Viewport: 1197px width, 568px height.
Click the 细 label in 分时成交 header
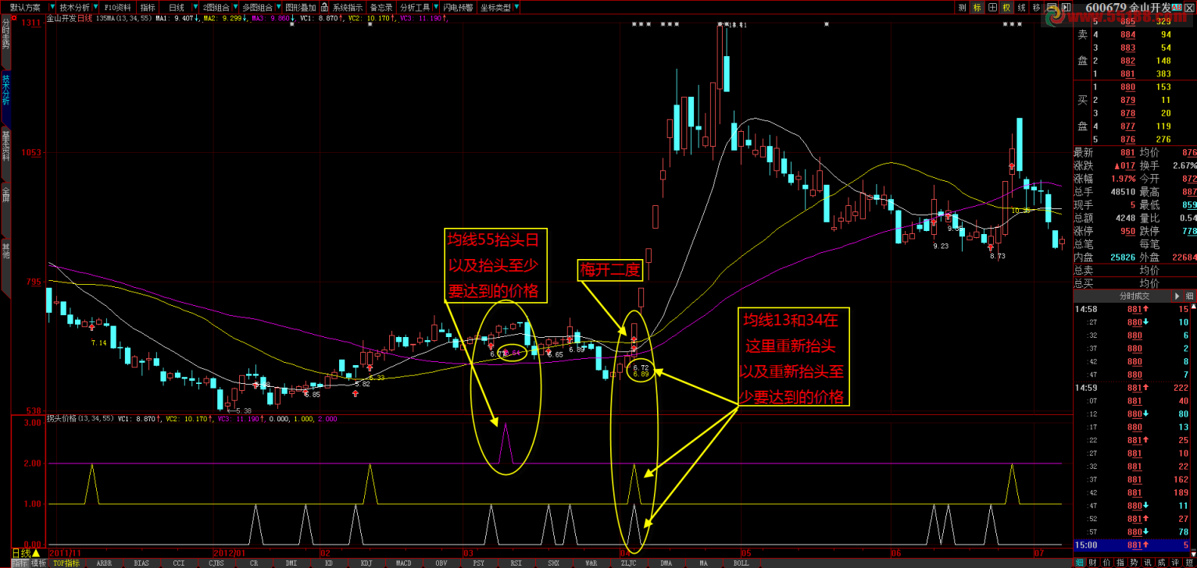(1189, 296)
